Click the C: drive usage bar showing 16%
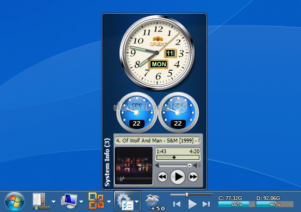 (x=236, y=204)
